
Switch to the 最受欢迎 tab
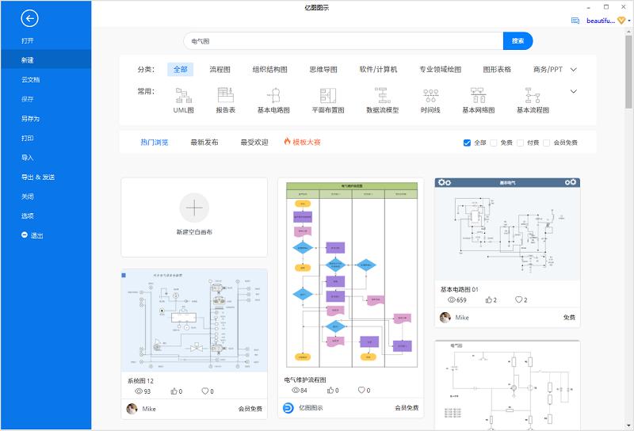(x=254, y=143)
